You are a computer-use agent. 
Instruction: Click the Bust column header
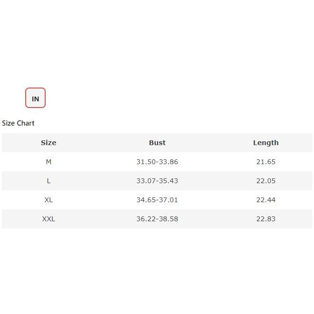point(157,143)
